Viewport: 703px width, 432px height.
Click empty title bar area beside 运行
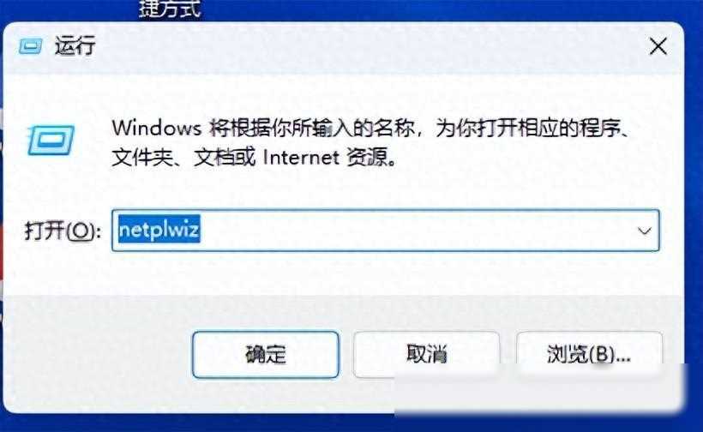coord(358,45)
